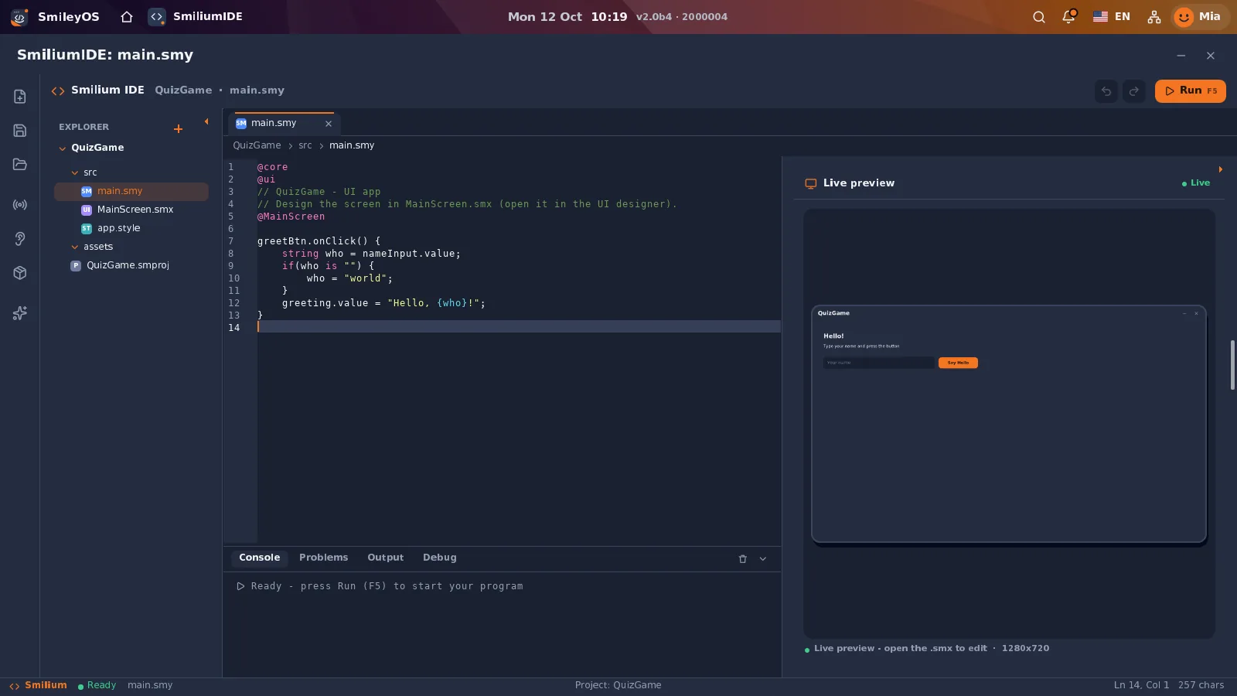Click the vertical scrollbar on right edge
This screenshot has width=1237, height=696.
coord(1232,365)
